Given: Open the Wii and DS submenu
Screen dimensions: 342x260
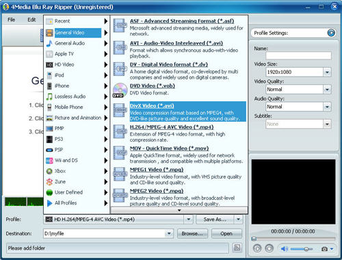Looking at the screenshot, I should (77, 161).
